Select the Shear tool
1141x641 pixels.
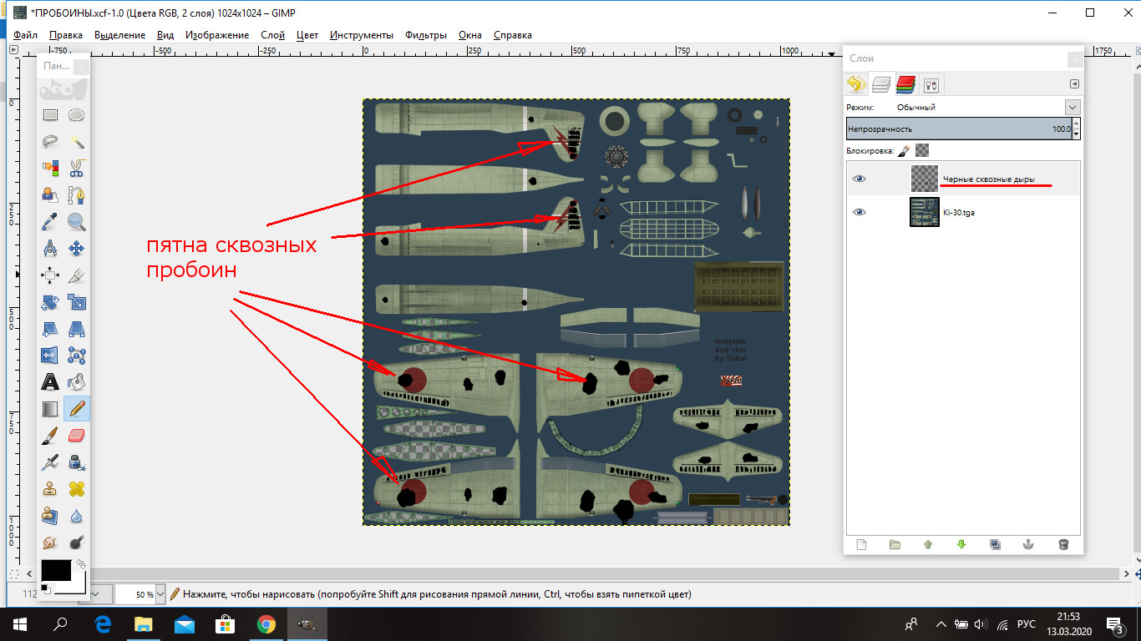click(x=50, y=329)
